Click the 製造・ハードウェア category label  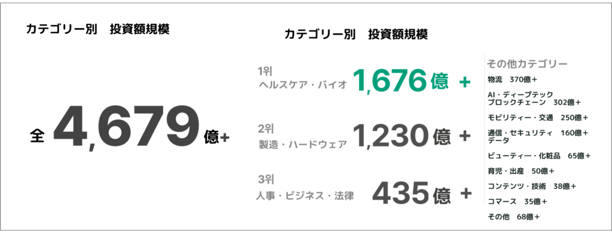tap(303, 145)
